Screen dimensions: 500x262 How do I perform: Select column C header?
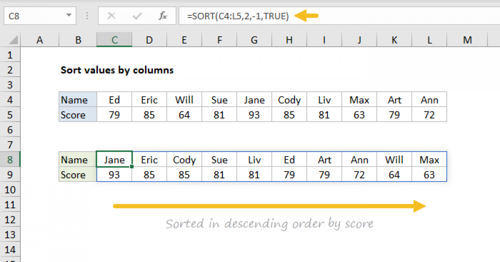[114, 40]
